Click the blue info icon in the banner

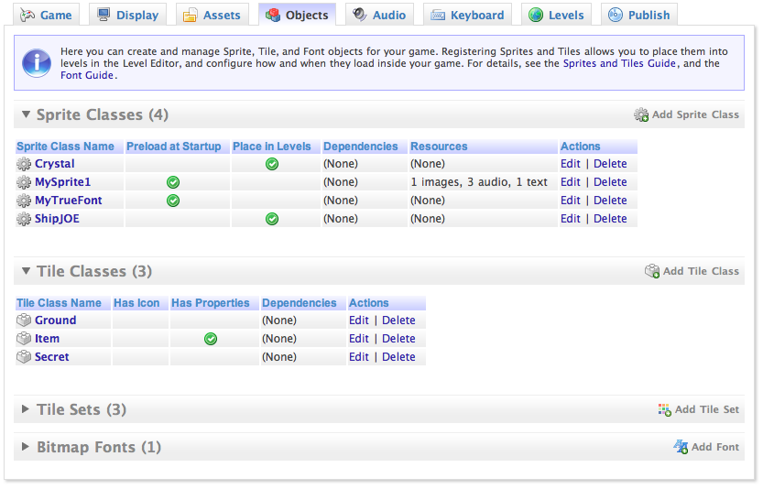pos(37,62)
